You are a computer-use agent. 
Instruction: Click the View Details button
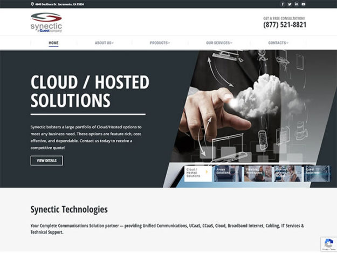tap(46, 161)
